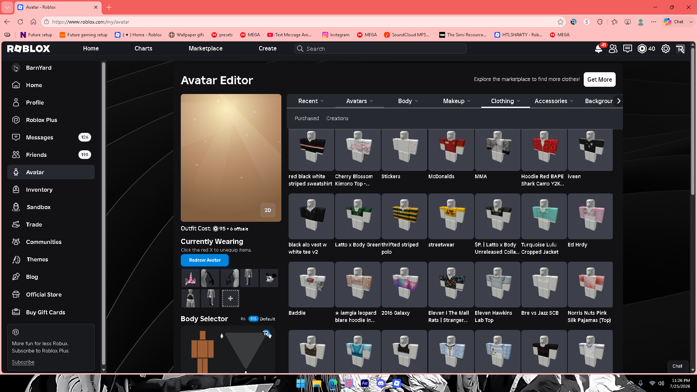Click the Subscribe link
The width and height of the screenshot is (697, 392).
pyautogui.click(x=23, y=362)
